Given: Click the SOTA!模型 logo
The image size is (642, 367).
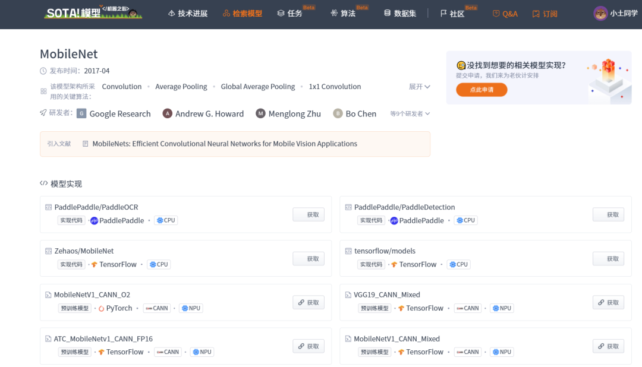Looking at the screenshot, I should coord(93,12).
